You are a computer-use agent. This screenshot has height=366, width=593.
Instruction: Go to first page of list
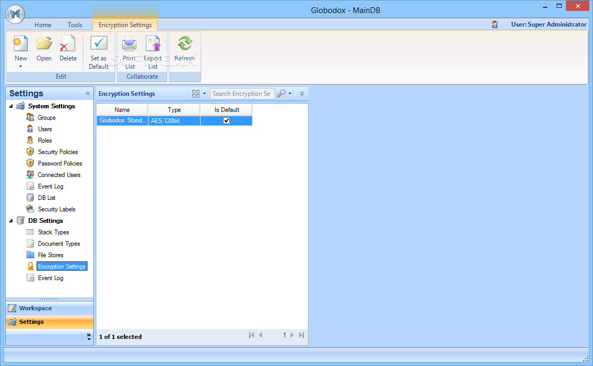pos(252,335)
